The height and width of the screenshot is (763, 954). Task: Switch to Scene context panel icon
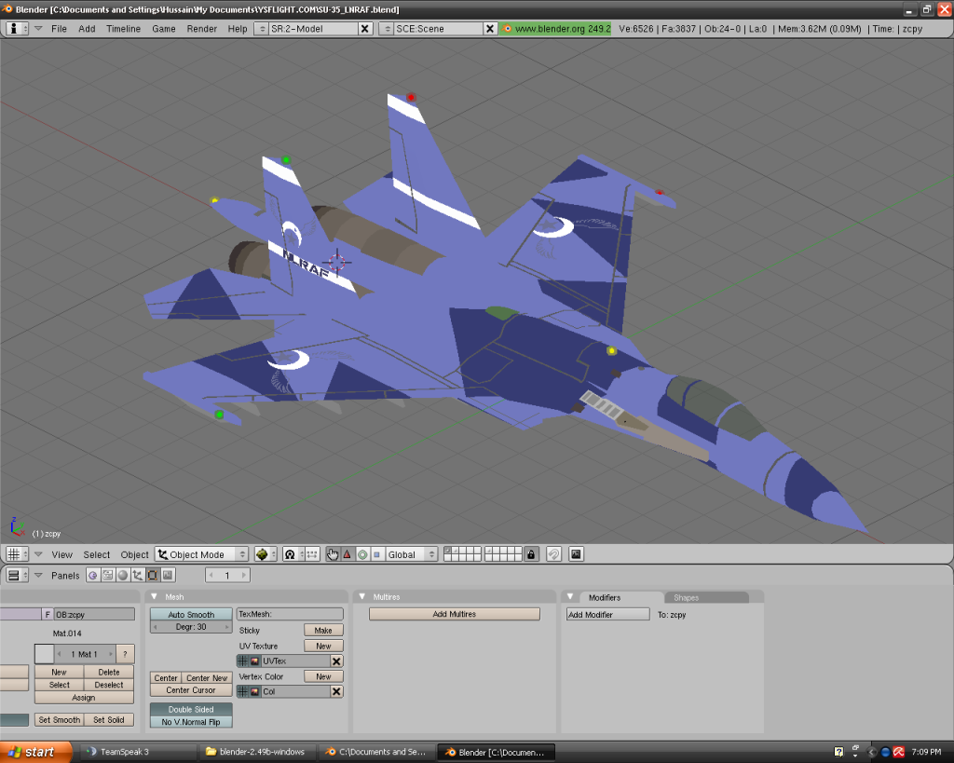168,575
